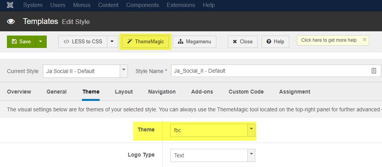The height and width of the screenshot is (167, 382).
Task: Click the eye icon beside Templates
Action: [11, 22]
